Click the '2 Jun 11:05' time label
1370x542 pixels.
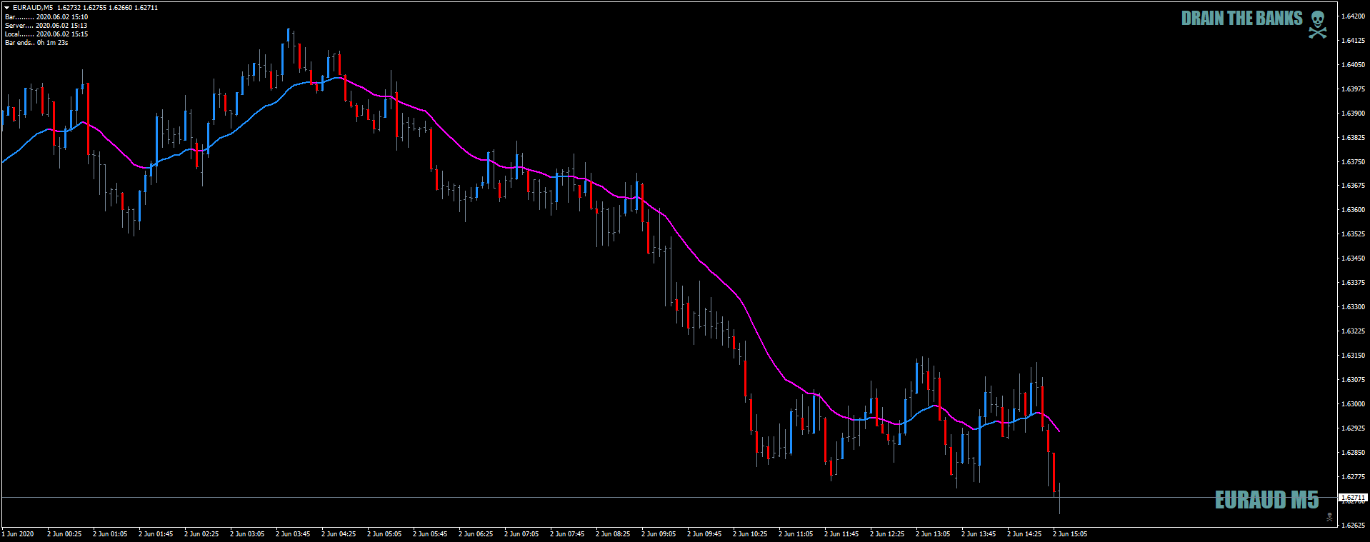[x=796, y=533]
